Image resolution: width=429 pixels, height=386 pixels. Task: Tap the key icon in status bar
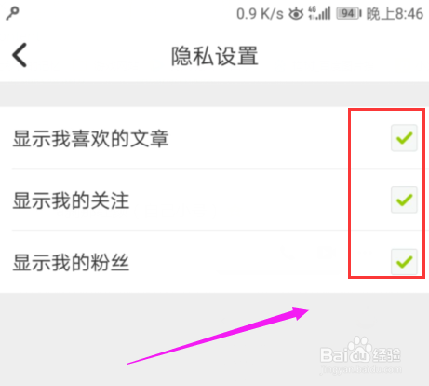(13, 13)
